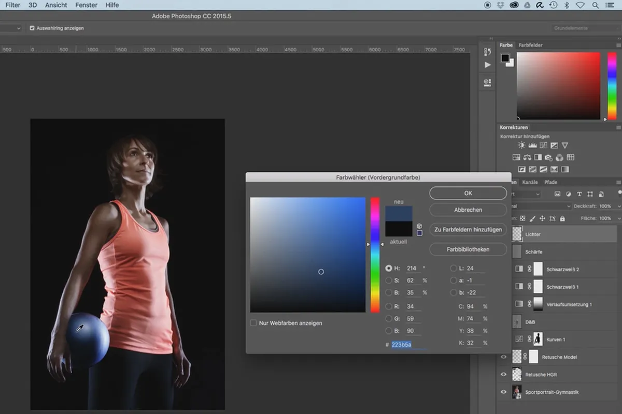Add a Levels adjustment
Screen dimensions: 622x414
point(532,146)
